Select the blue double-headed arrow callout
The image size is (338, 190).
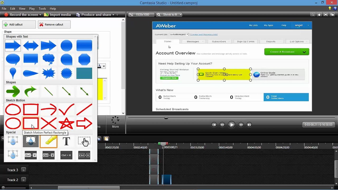coord(31,46)
